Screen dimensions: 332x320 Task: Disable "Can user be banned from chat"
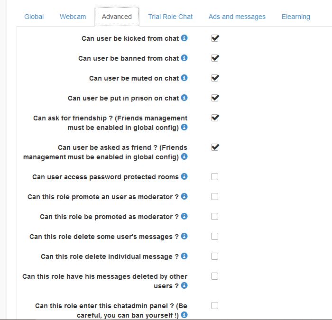pyautogui.click(x=215, y=58)
